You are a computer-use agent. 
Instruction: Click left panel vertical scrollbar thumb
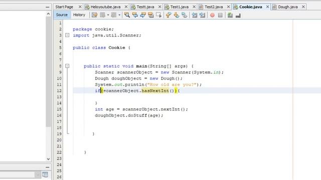click(x=48, y=71)
